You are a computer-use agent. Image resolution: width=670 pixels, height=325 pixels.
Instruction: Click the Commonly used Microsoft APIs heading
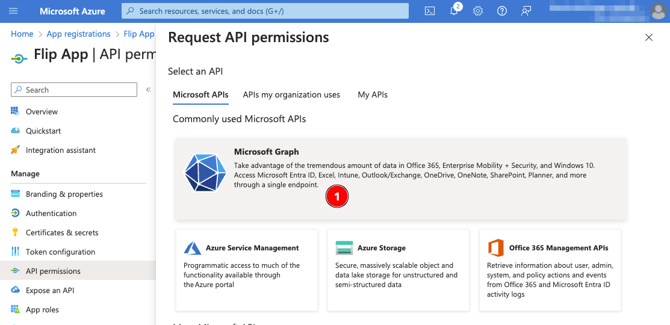click(240, 119)
